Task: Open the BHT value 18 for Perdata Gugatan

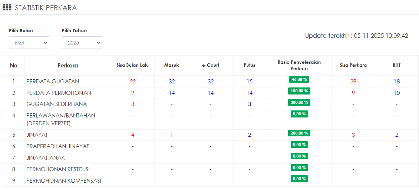Action: (397, 82)
